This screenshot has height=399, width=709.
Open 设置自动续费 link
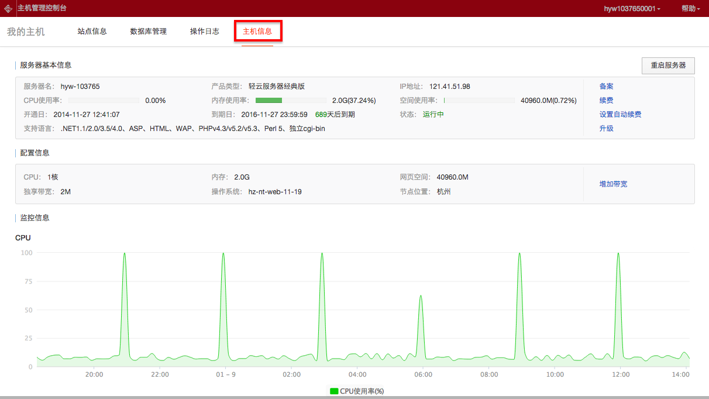[620, 115]
